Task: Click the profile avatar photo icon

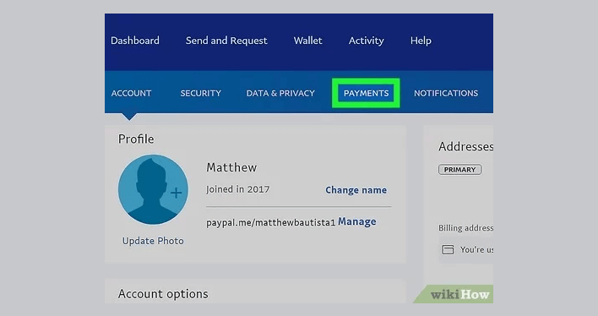Action: pyautogui.click(x=153, y=189)
